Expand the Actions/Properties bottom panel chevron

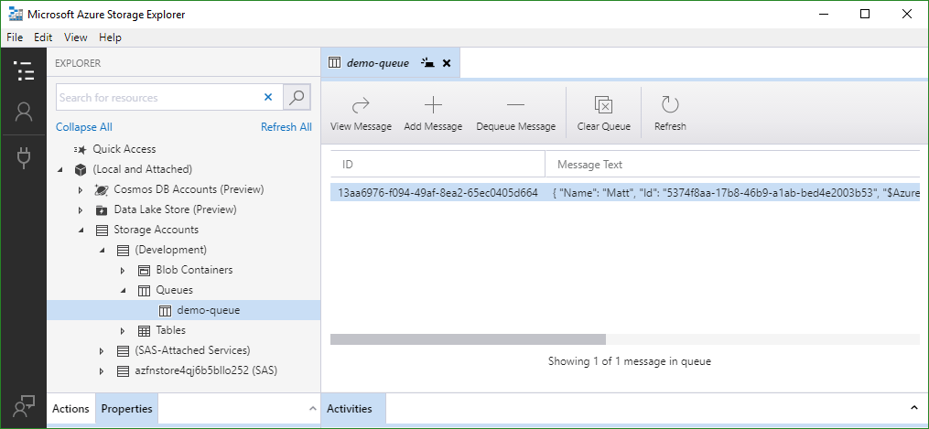click(313, 409)
